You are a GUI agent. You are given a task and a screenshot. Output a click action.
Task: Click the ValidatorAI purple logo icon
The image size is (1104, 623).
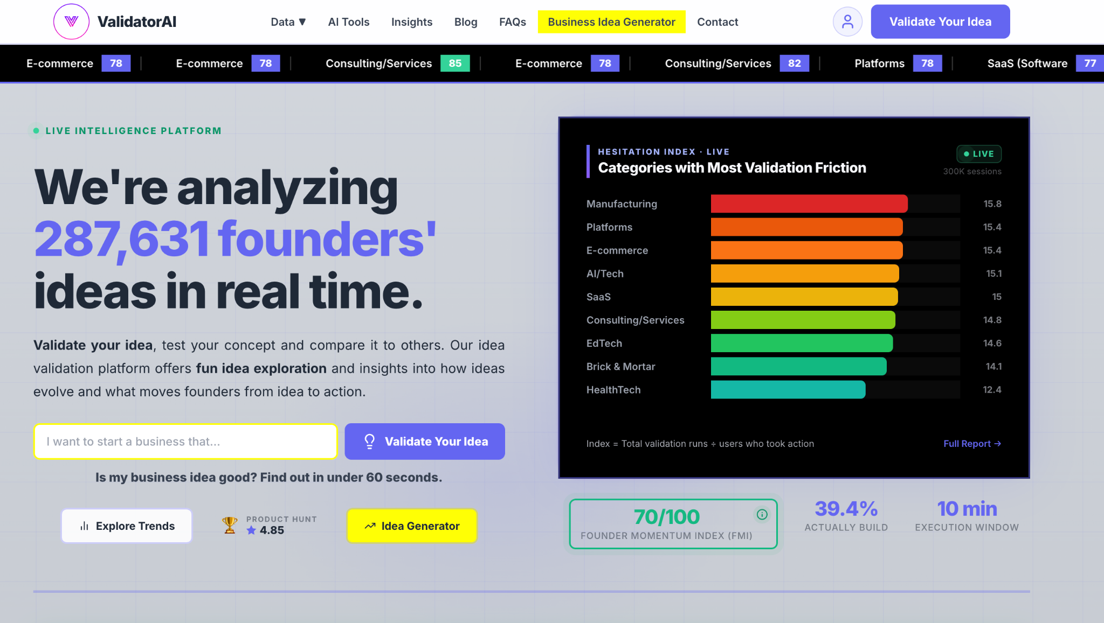click(x=71, y=22)
